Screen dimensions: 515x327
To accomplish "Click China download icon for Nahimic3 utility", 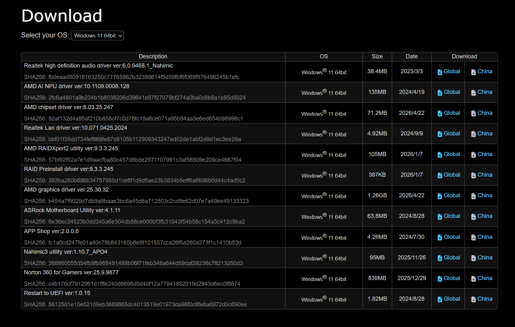I will click(x=473, y=258).
